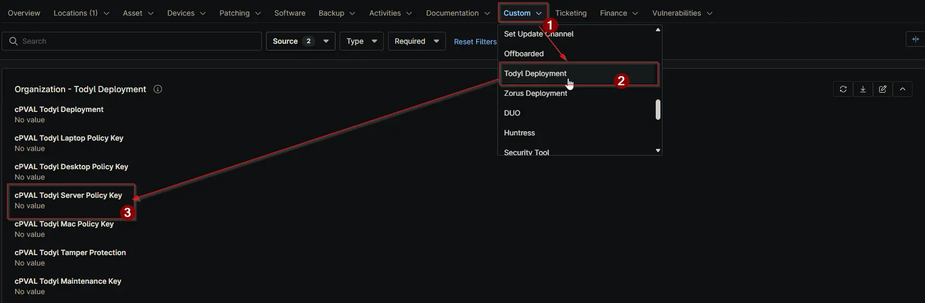This screenshot has width=925, height=303.
Task: Expand the Finance menu
Action: click(x=619, y=13)
